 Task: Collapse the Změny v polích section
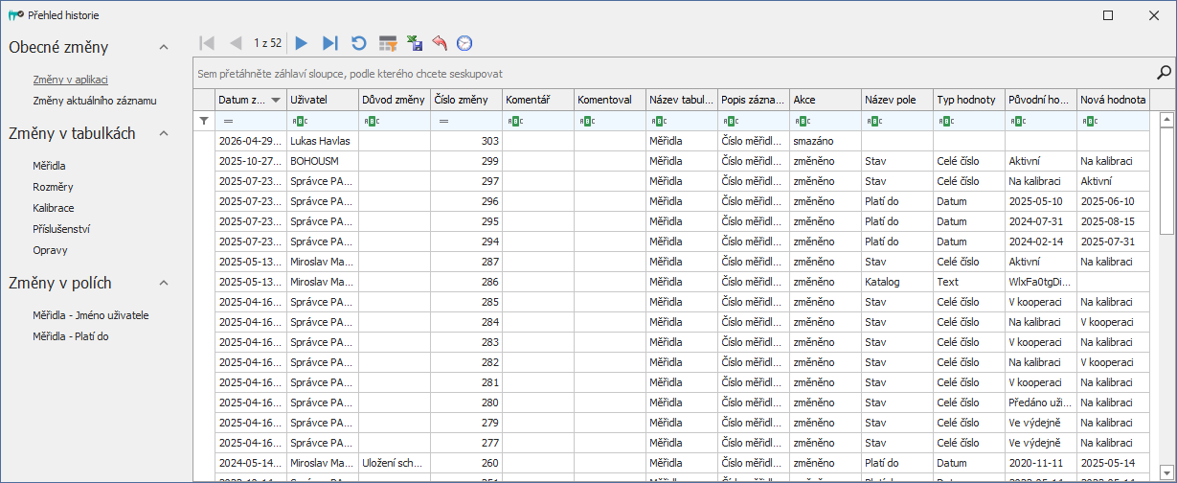[x=164, y=283]
